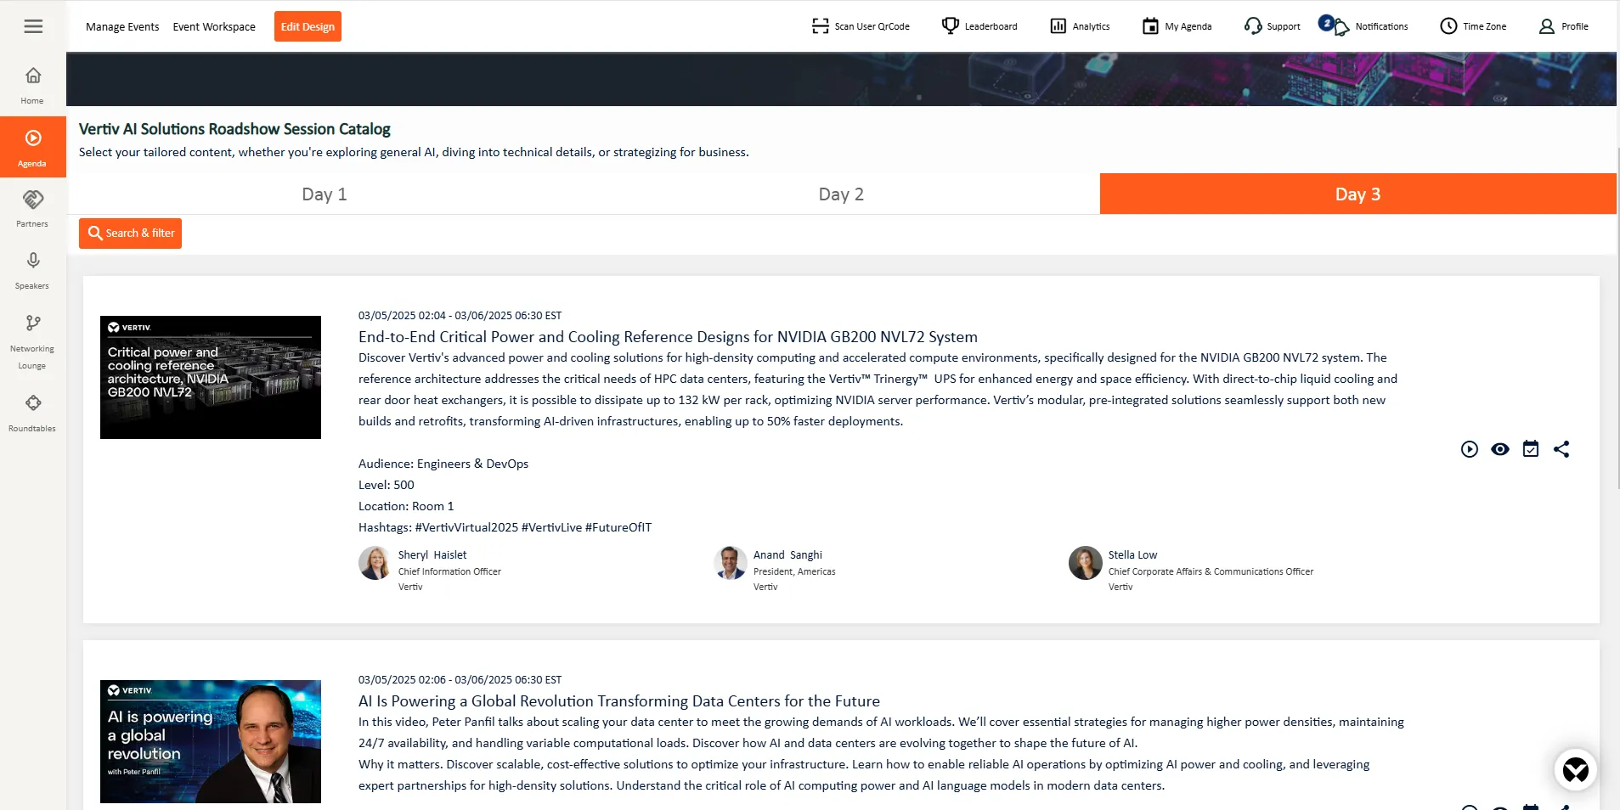Click Stella Low's avatar photo
This screenshot has width=1620, height=810.
coord(1085,563)
